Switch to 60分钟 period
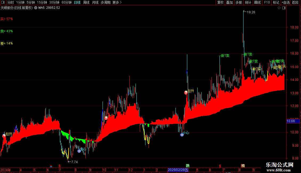301x173 pixels. (67, 2)
